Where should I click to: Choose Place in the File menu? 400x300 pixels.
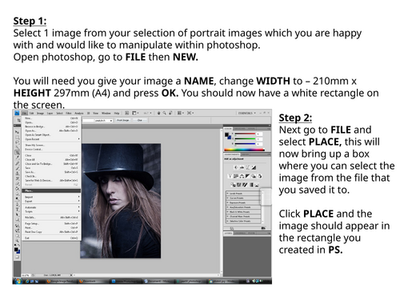[x=51, y=190]
